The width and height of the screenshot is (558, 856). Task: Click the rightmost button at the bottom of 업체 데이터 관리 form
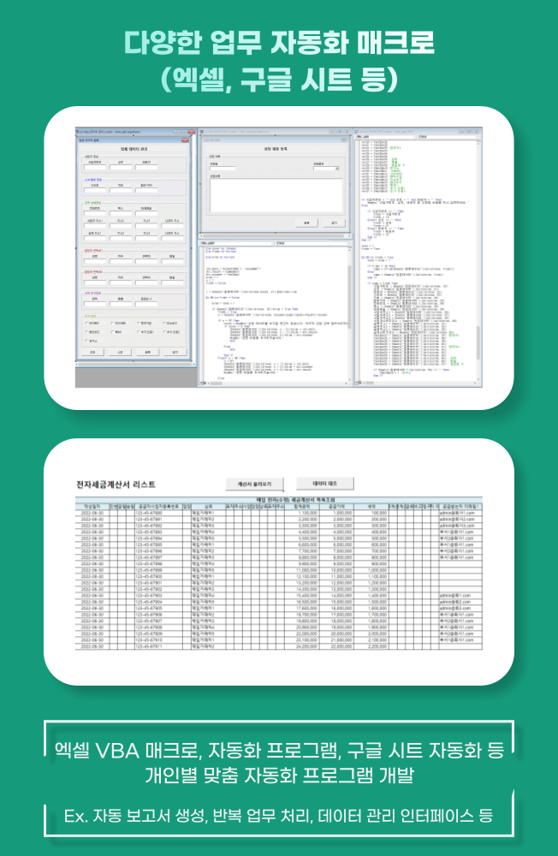pyautogui.click(x=175, y=351)
